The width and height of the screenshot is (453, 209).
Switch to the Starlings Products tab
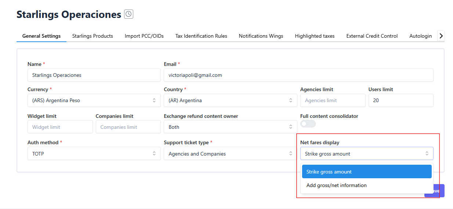93,36
